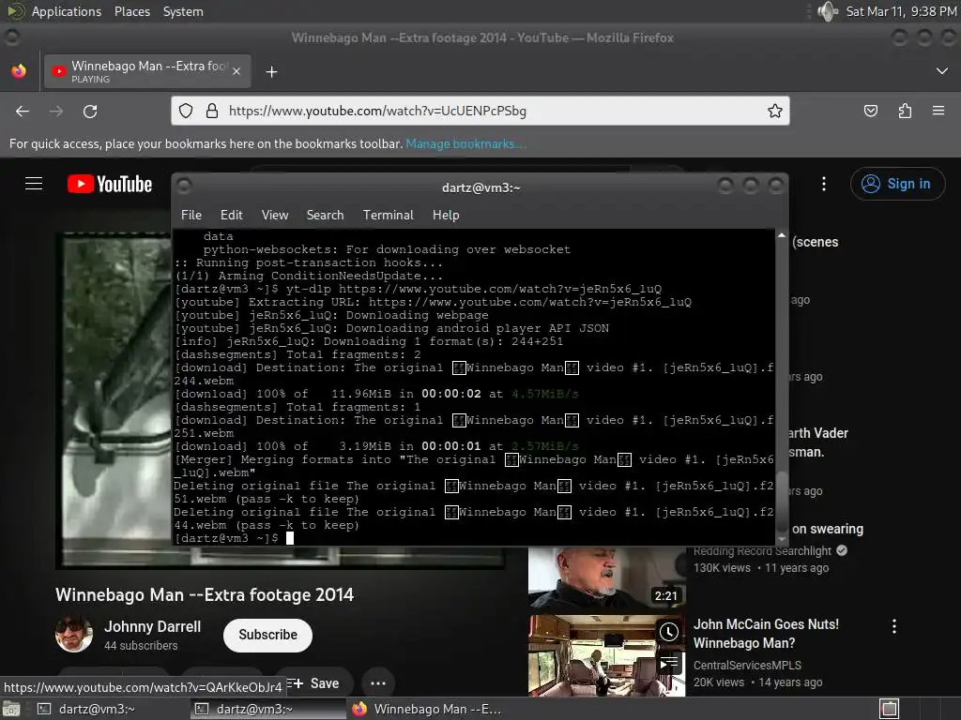Click the terminal vertical scrollbar thumb
The image size is (961, 720).
tap(782, 502)
